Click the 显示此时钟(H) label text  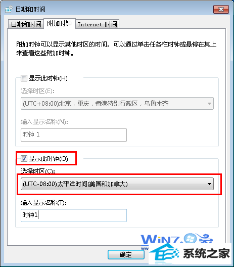pyautogui.click(x=48, y=78)
